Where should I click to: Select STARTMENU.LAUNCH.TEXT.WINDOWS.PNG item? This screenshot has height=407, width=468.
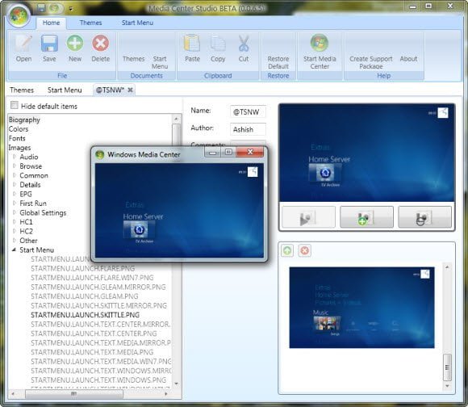[x=98, y=380]
